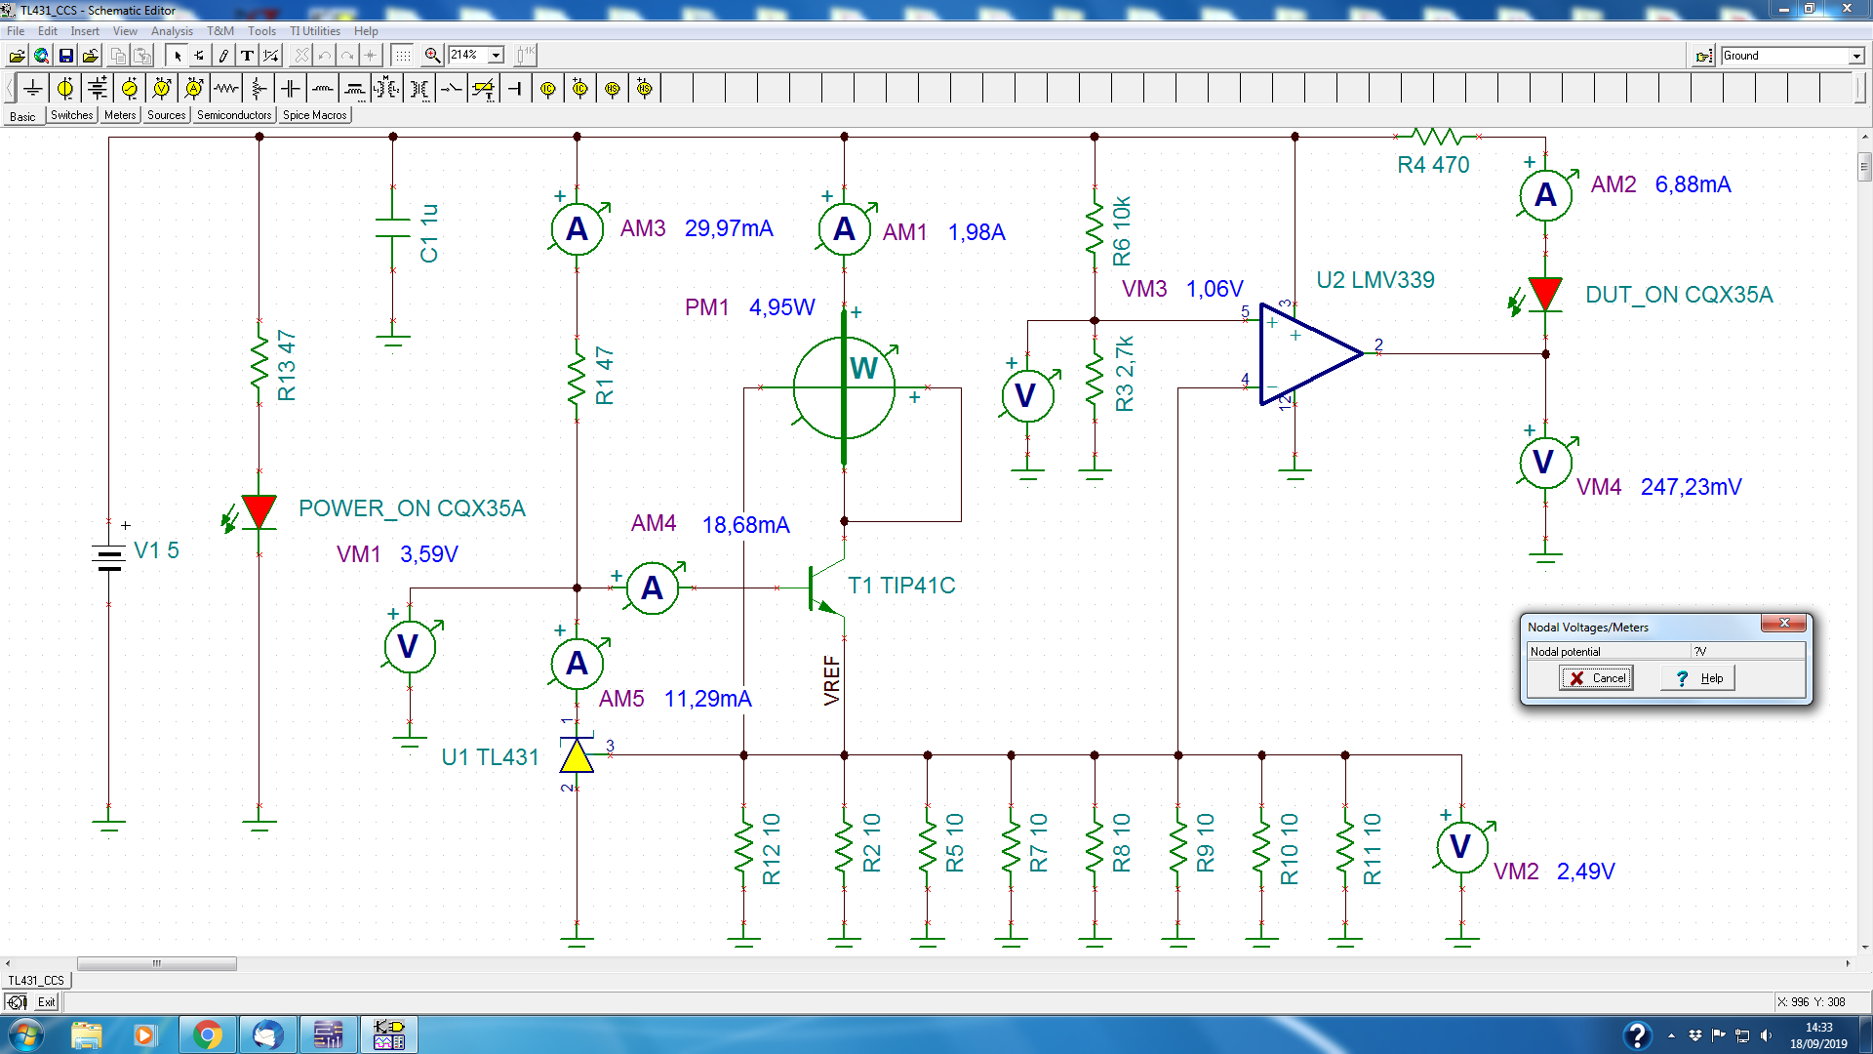This screenshot has width=1873, height=1054.
Task: Save the schematic with the floppy disk icon
Action: tap(65, 56)
